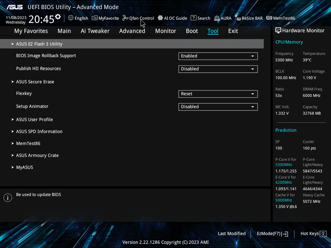This screenshot has width=331, height=248.
Task: Click the Publish HII Resources label
Action: point(38,68)
